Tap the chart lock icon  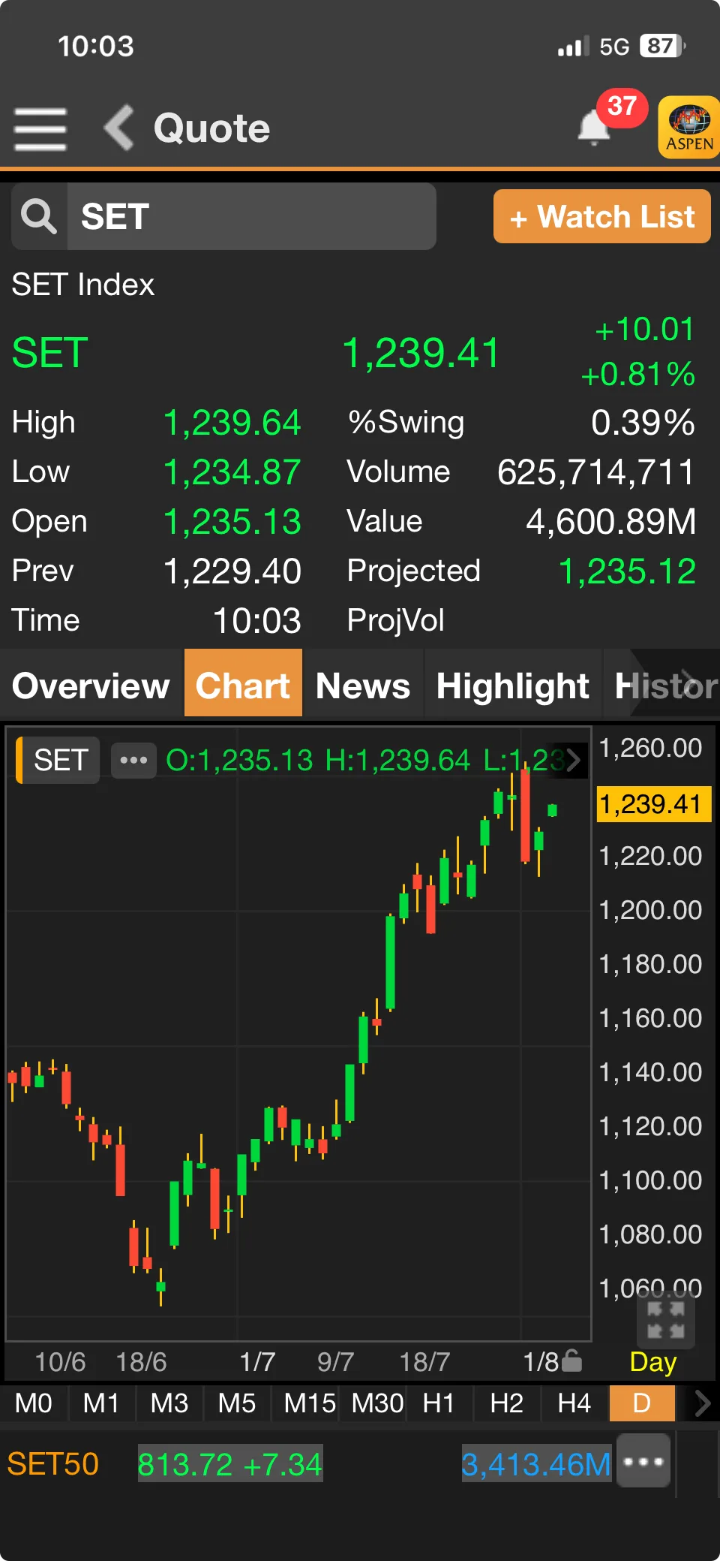pyautogui.click(x=571, y=1361)
